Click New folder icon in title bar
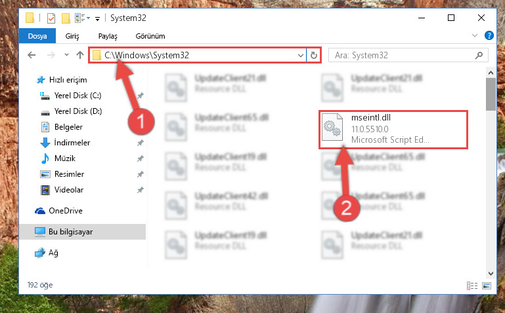505x313 pixels. pyautogui.click(x=66, y=18)
